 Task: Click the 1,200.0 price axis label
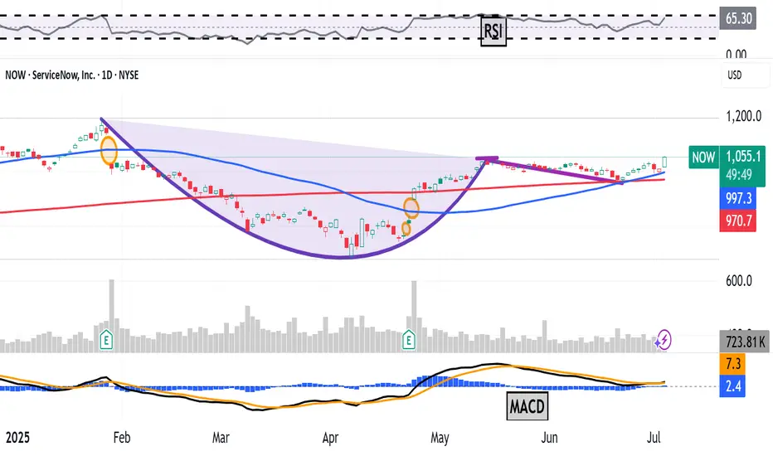coord(743,116)
